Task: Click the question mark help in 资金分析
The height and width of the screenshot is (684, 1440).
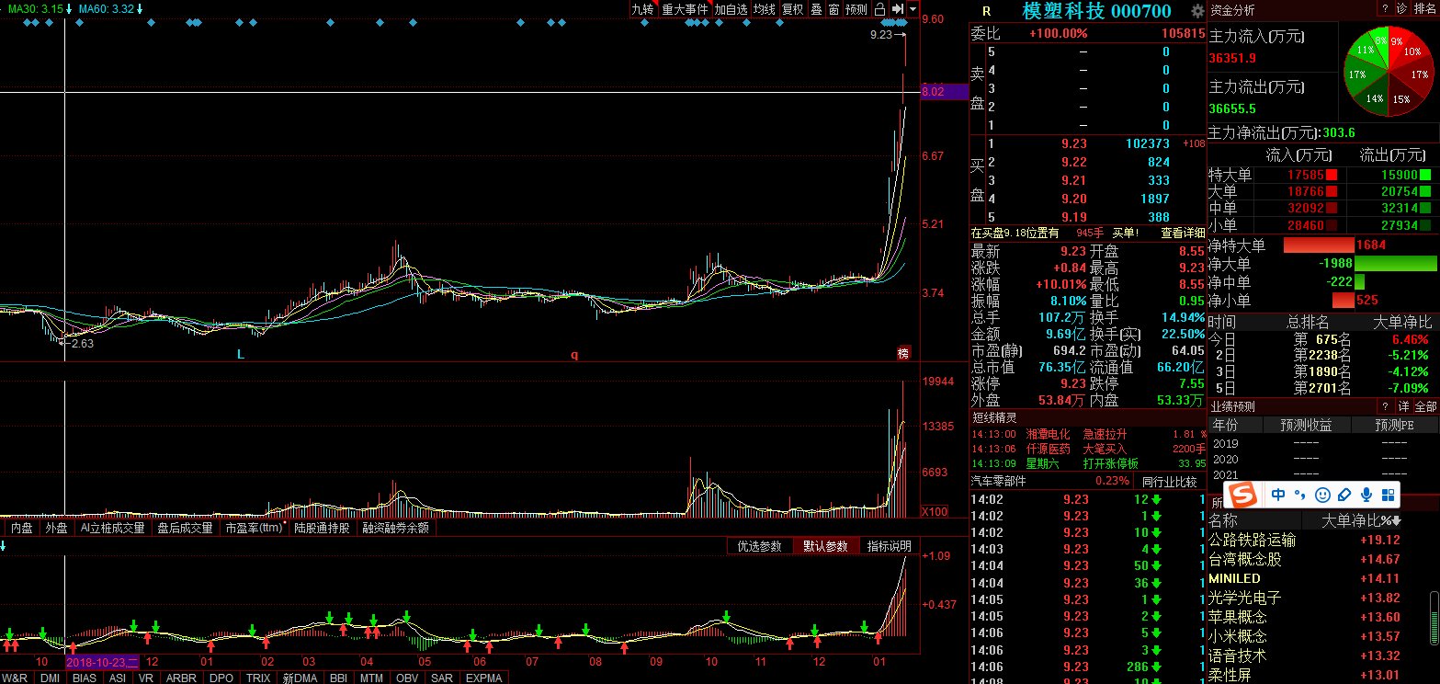Action: [1383, 9]
